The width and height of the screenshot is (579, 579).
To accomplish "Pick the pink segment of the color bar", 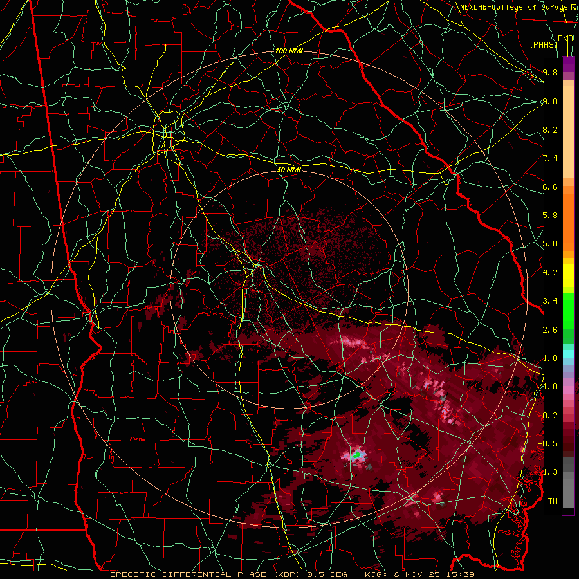I will click(568, 390).
